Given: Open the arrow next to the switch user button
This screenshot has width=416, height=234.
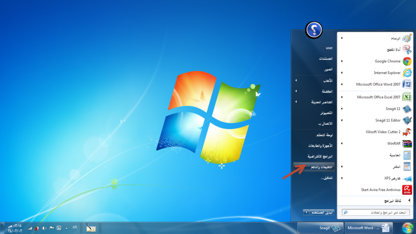Looking at the screenshot, I should (x=306, y=212).
